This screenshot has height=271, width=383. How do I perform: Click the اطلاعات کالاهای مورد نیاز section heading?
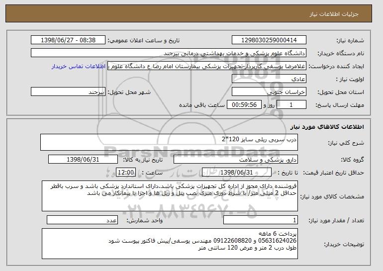[327, 127]
